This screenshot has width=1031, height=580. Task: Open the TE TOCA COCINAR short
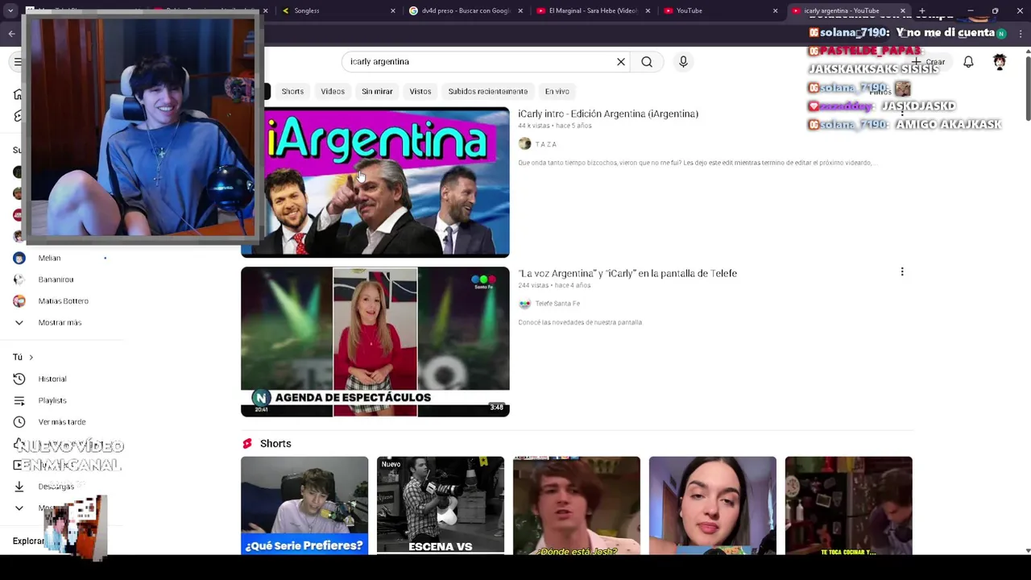pos(849,505)
